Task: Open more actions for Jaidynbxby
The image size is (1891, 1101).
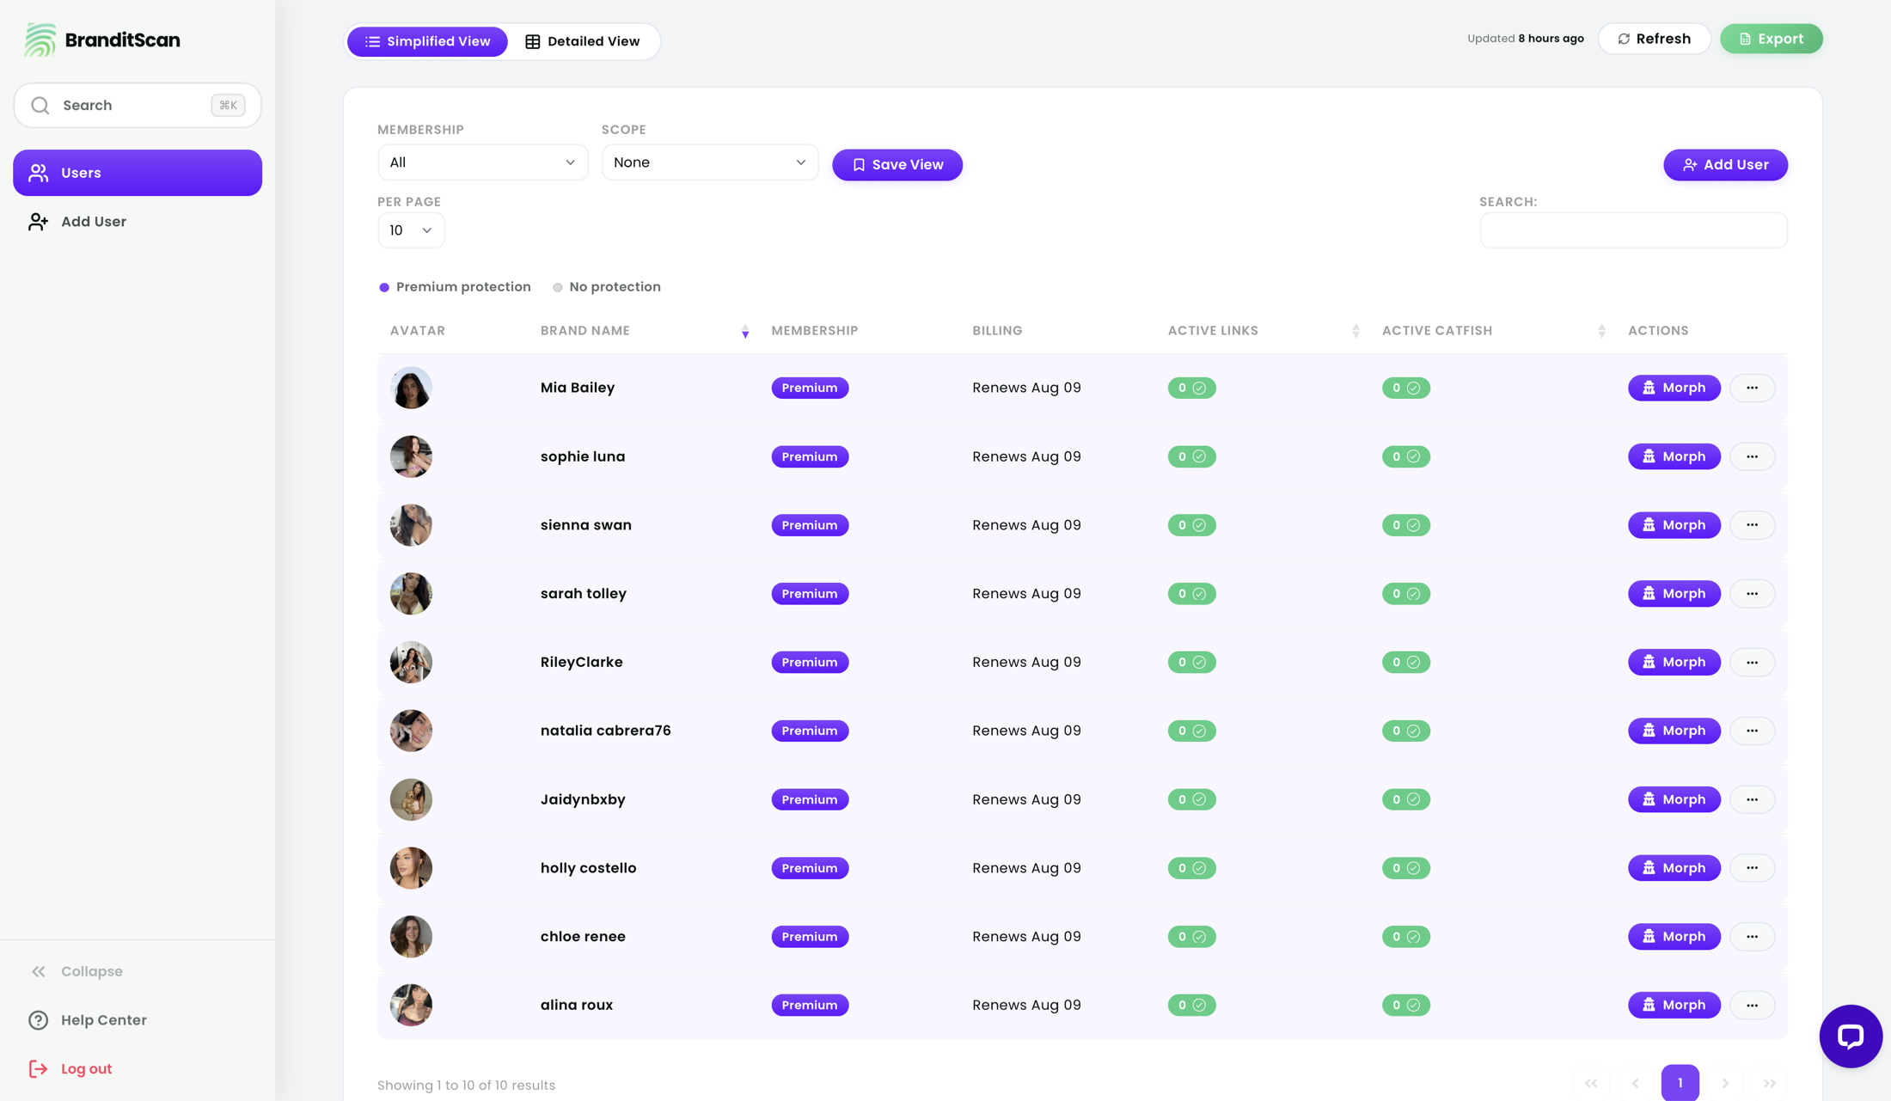Action: [x=1752, y=799]
